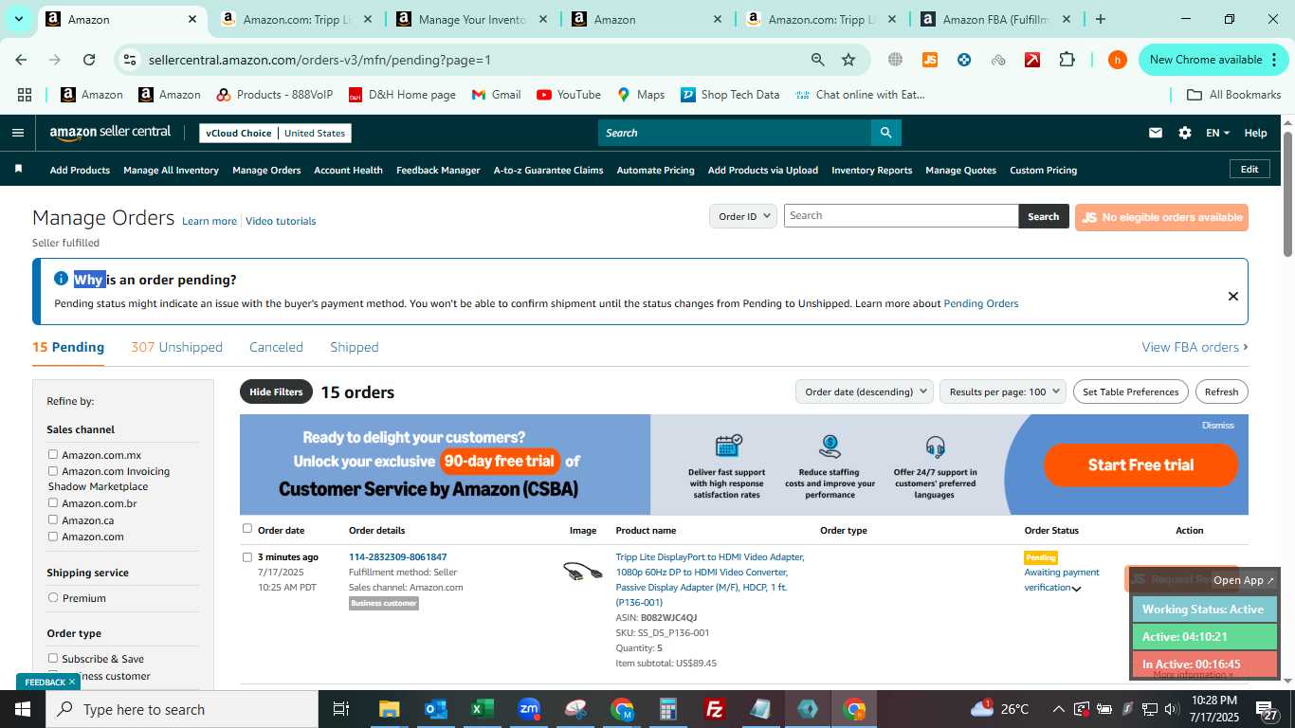Click the Amazon Seller Central logo
1295x728 pixels.
pyautogui.click(x=110, y=133)
